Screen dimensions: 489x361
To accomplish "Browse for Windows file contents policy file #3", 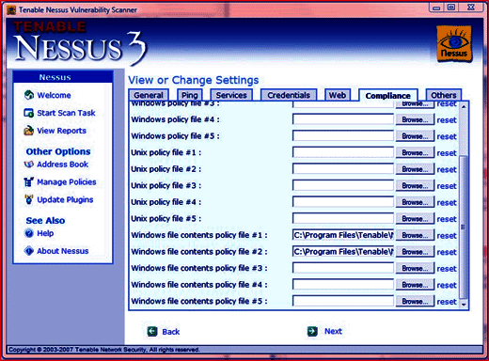I will [x=415, y=268].
